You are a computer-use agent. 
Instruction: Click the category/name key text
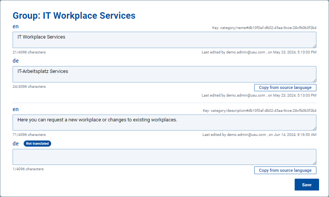[264, 28]
